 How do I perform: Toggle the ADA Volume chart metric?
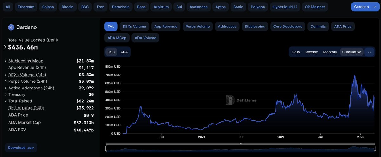click(145, 38)
